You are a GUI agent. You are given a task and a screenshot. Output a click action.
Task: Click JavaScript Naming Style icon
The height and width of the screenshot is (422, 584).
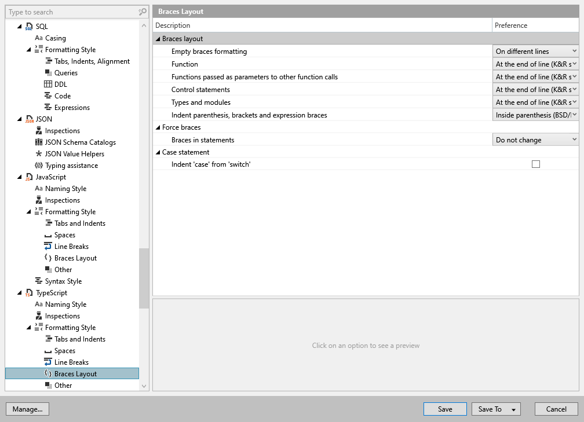pos(39,188)
